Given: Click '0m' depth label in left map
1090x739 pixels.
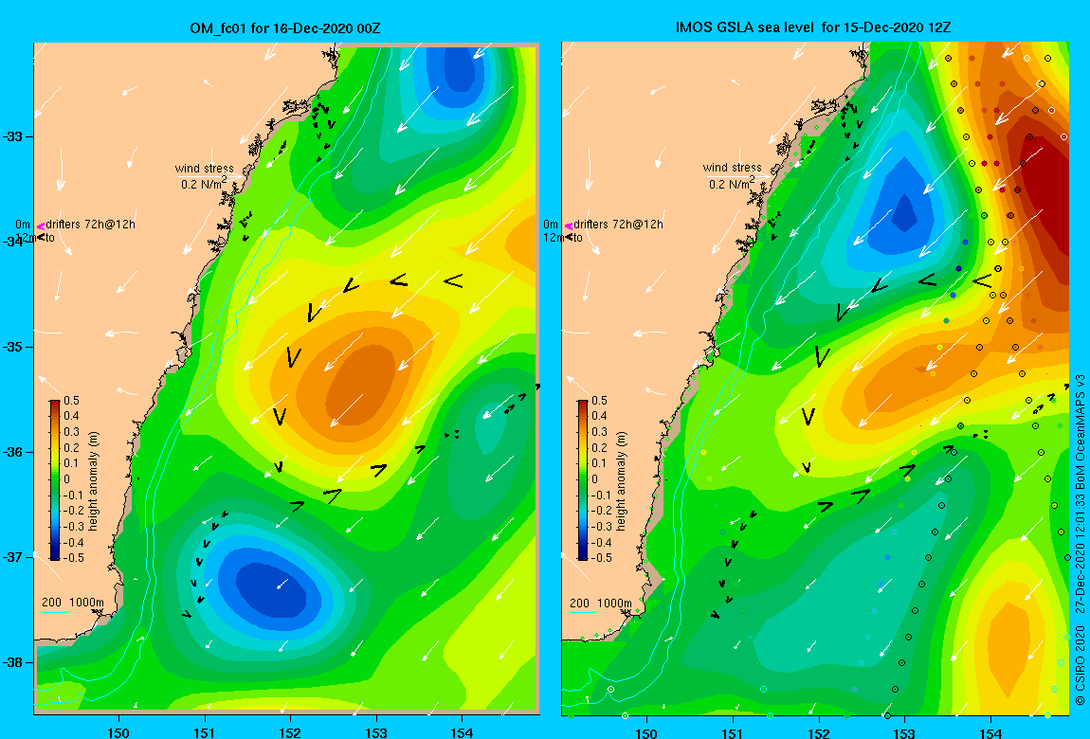Looking at the screenshot, I should [x=23, y=225].
